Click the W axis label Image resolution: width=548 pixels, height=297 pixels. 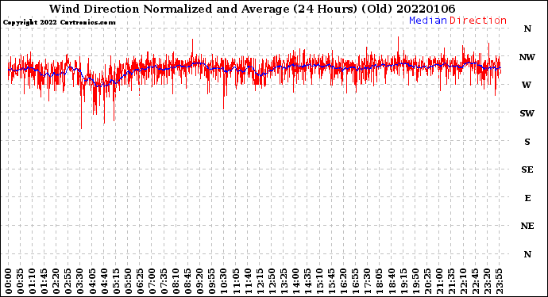[x=527, y=85]
